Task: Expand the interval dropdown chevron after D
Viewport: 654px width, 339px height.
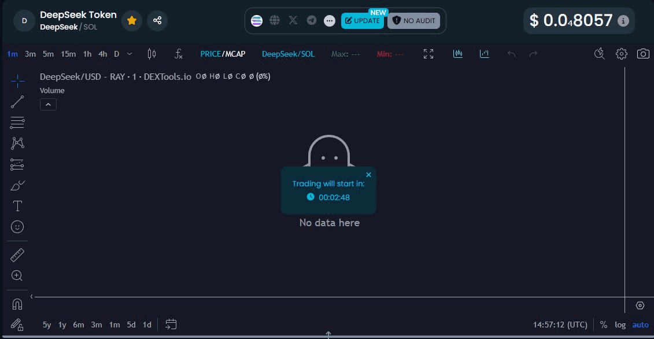Action: click(x=130, y=54)
